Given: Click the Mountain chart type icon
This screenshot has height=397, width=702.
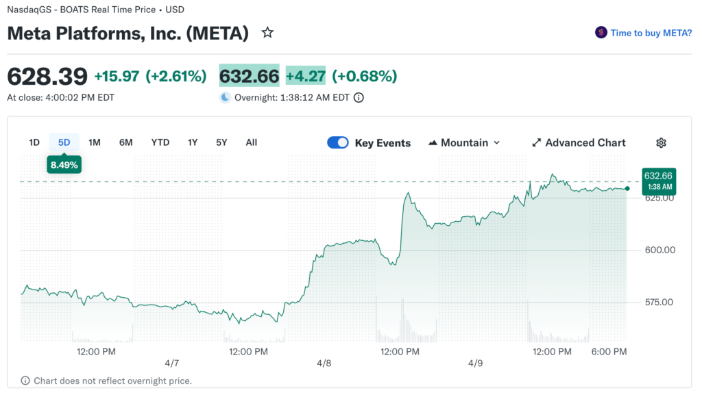Looking at the screenshot, I should 433,143.
